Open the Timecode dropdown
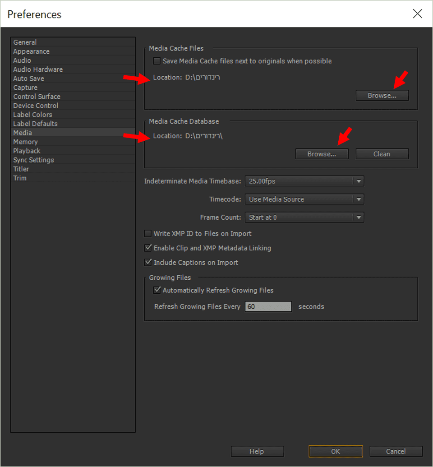This screenshot has height=467, width=433. pos(304,199)
